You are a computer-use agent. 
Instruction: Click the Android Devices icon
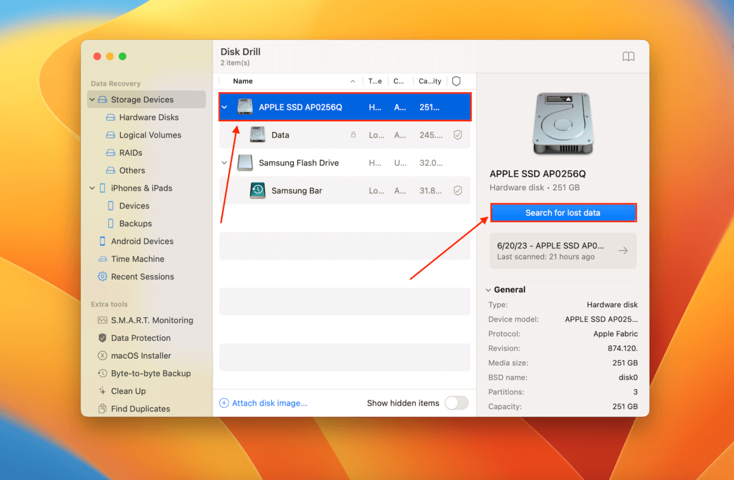coord(102,242)
